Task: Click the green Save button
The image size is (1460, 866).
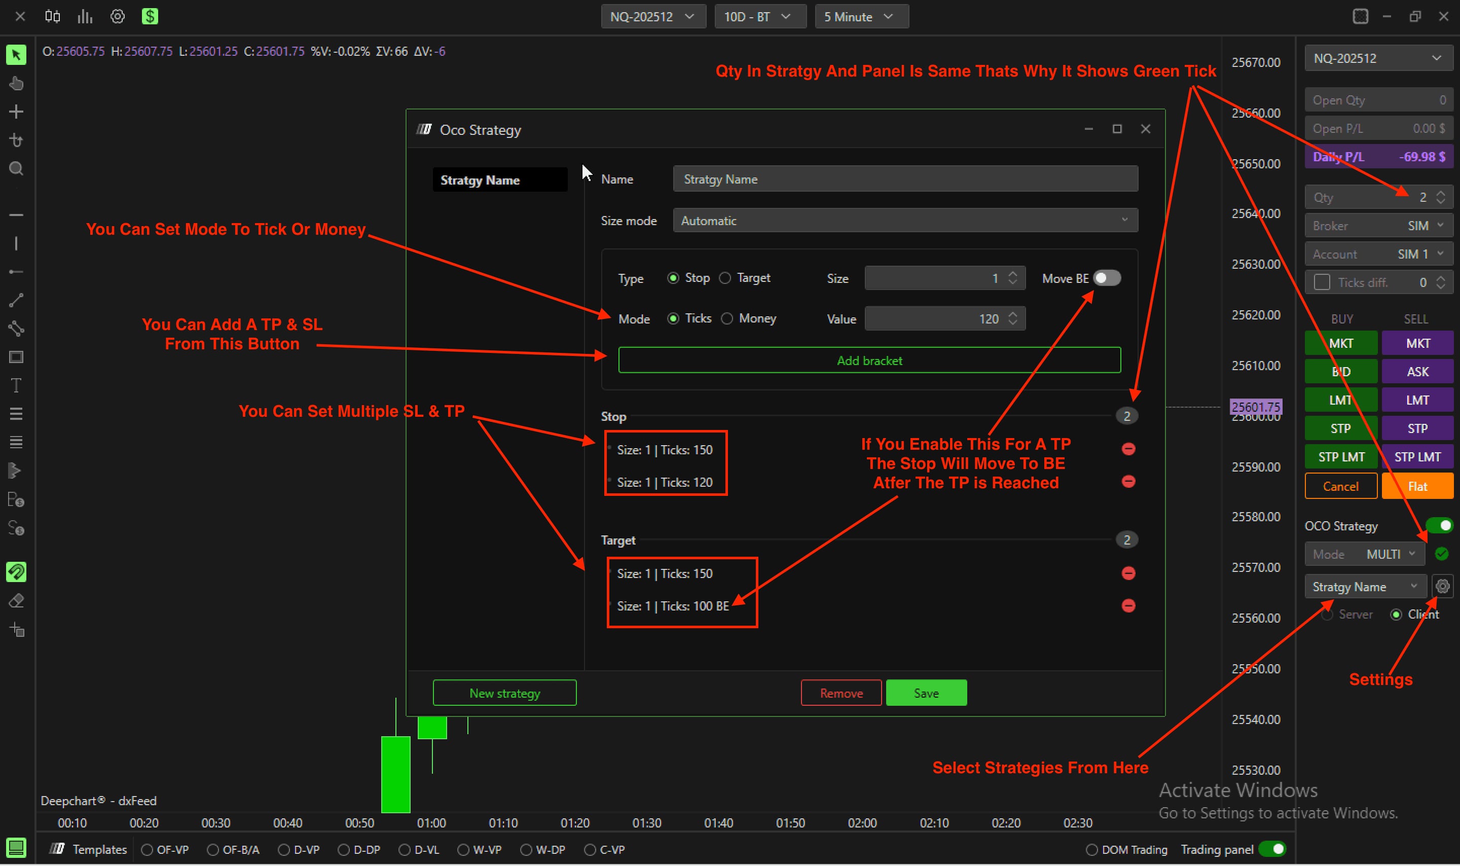Action: tap(926, 693)
